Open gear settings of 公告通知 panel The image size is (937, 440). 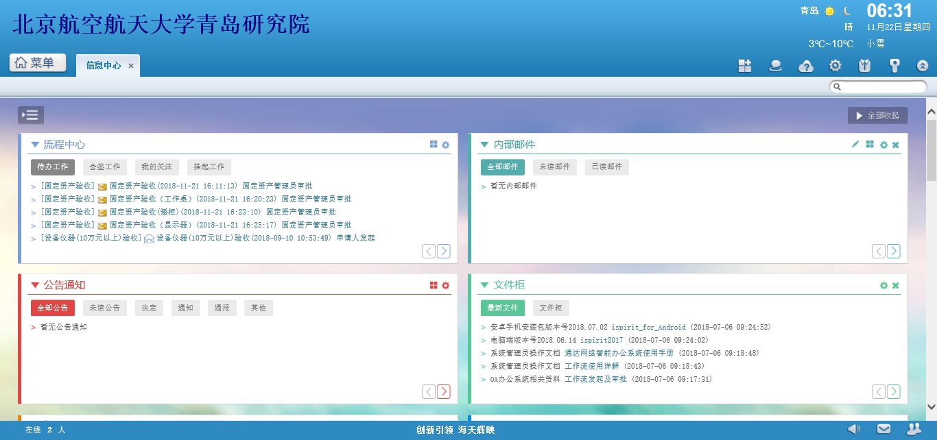[x=445, y=285]
